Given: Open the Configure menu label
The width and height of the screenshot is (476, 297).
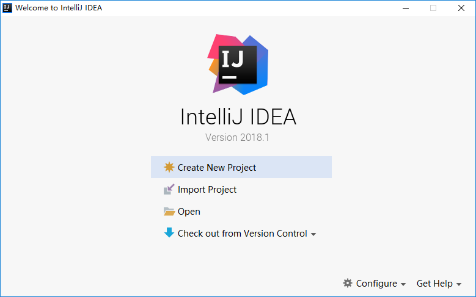Looking at the screenshot, I should [376, 284].
